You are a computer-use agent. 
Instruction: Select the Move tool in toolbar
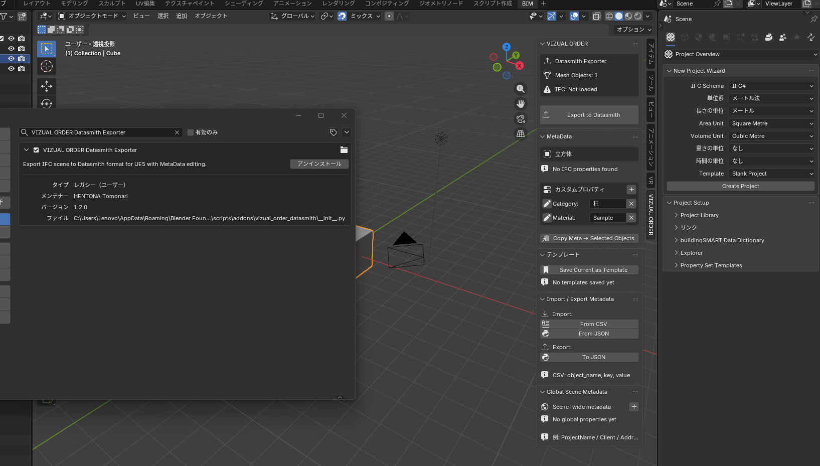pyautogui.click(x=47, y=86)
